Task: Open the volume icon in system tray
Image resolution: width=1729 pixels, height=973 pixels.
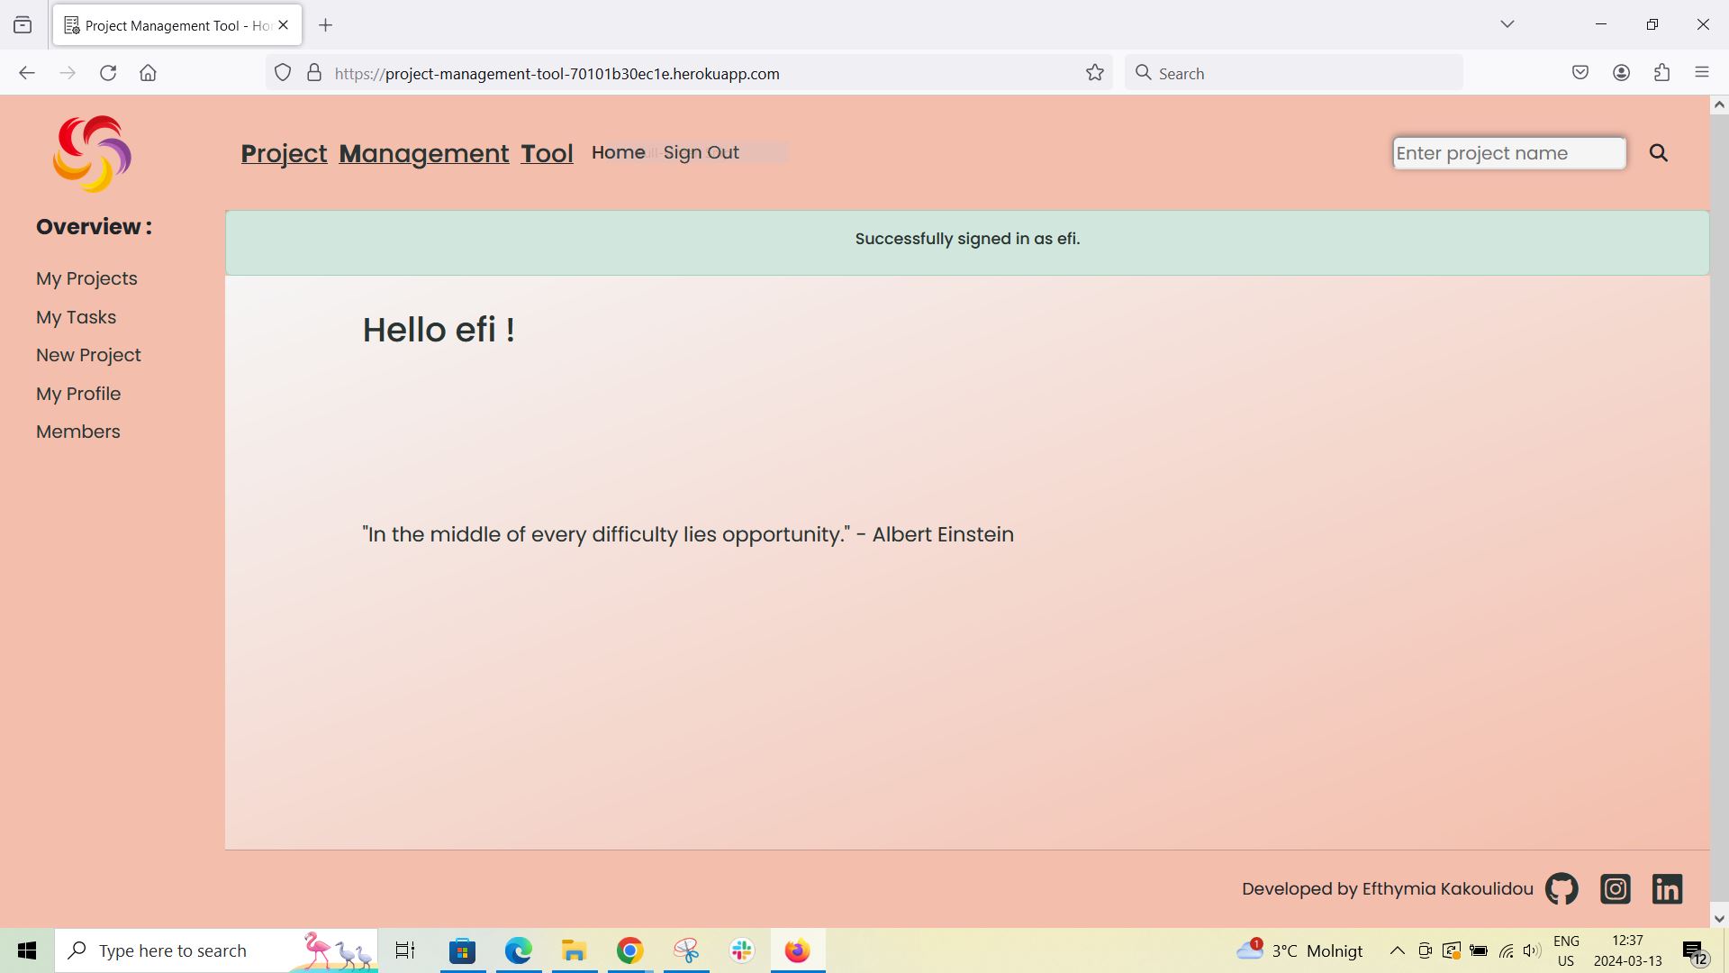Action: click(x=1532, y=950)
